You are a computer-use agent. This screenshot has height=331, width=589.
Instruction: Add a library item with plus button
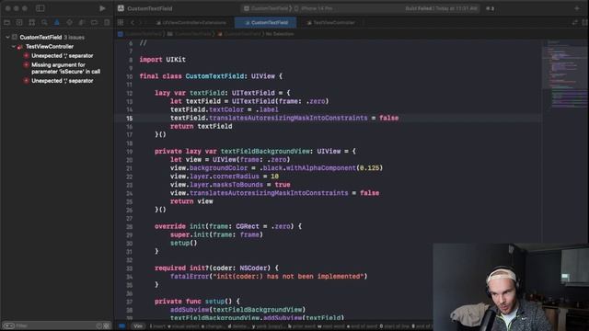point(577,8)
